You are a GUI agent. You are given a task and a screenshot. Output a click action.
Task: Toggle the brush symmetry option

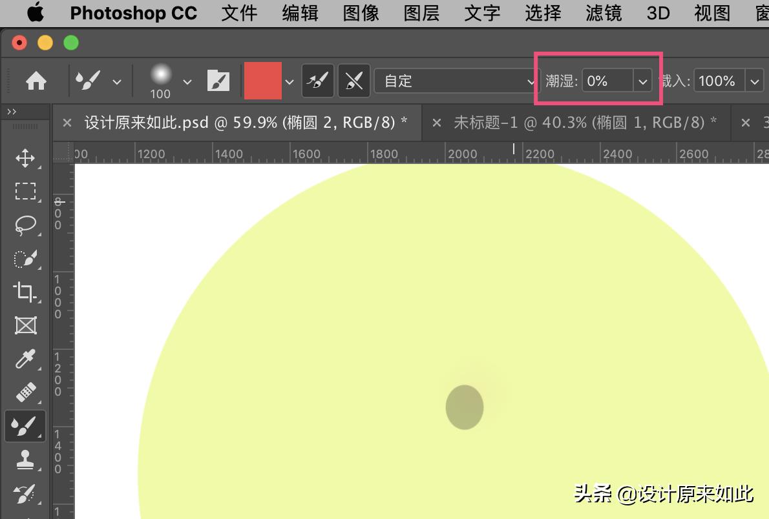pyautogui.click(x=353, y=81)
